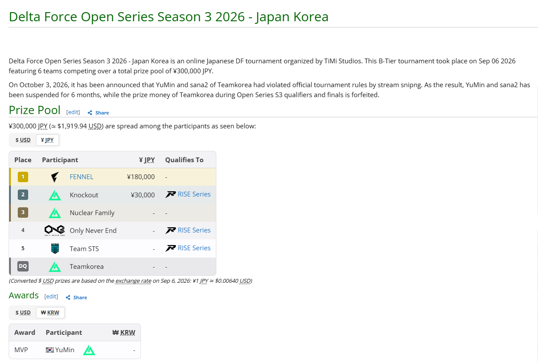The width and height of the screenshot is (538, 363).
Task: Click the team logo next to YuMin
Action: (89, 350)
